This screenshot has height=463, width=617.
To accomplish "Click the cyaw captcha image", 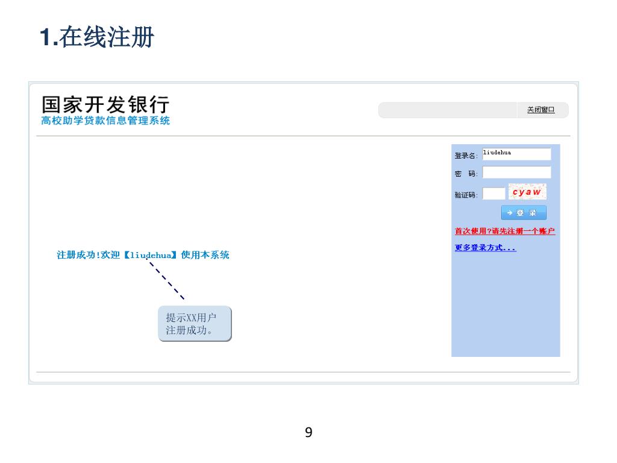I will (x=527, y=192).
